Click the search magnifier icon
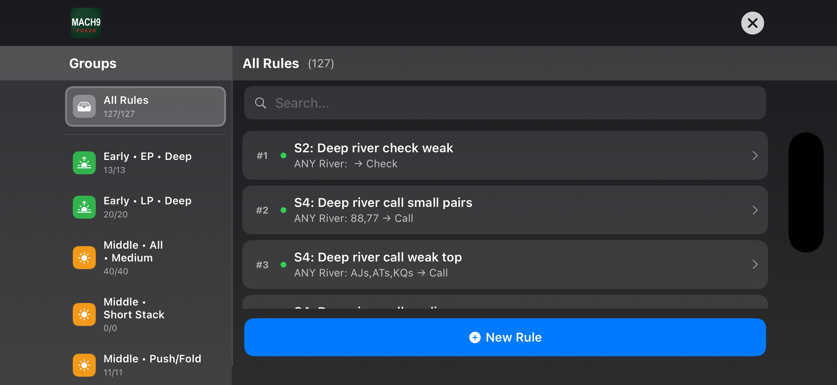 (260, 103)
